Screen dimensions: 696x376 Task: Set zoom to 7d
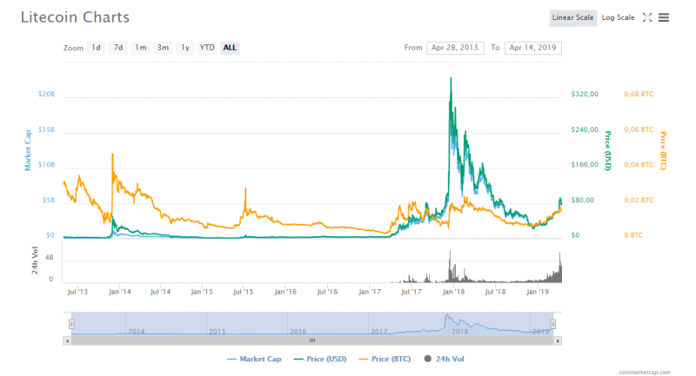[118, 48]
